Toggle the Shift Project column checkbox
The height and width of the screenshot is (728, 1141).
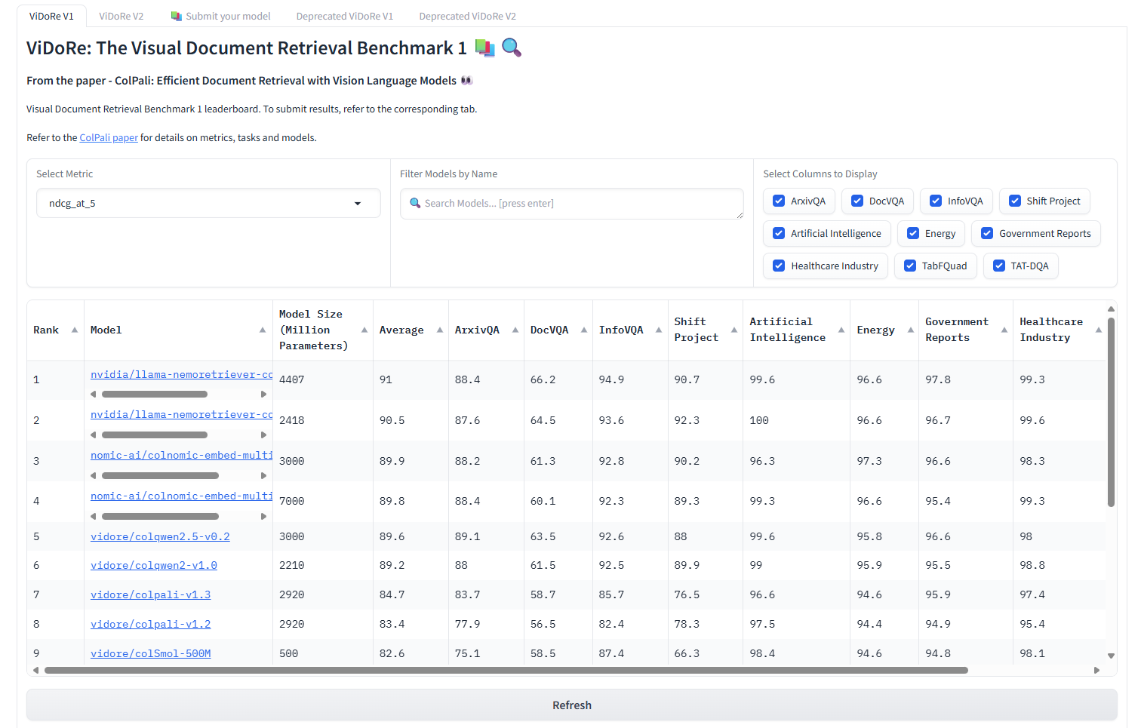[1015, 201]
